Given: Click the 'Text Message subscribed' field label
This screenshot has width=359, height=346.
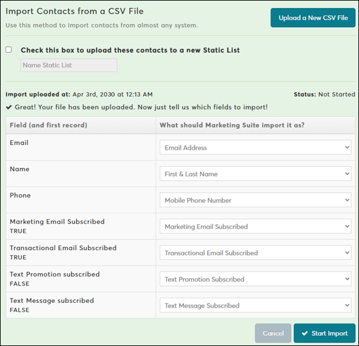Looking at the screenshot, I should coord(52,301).
